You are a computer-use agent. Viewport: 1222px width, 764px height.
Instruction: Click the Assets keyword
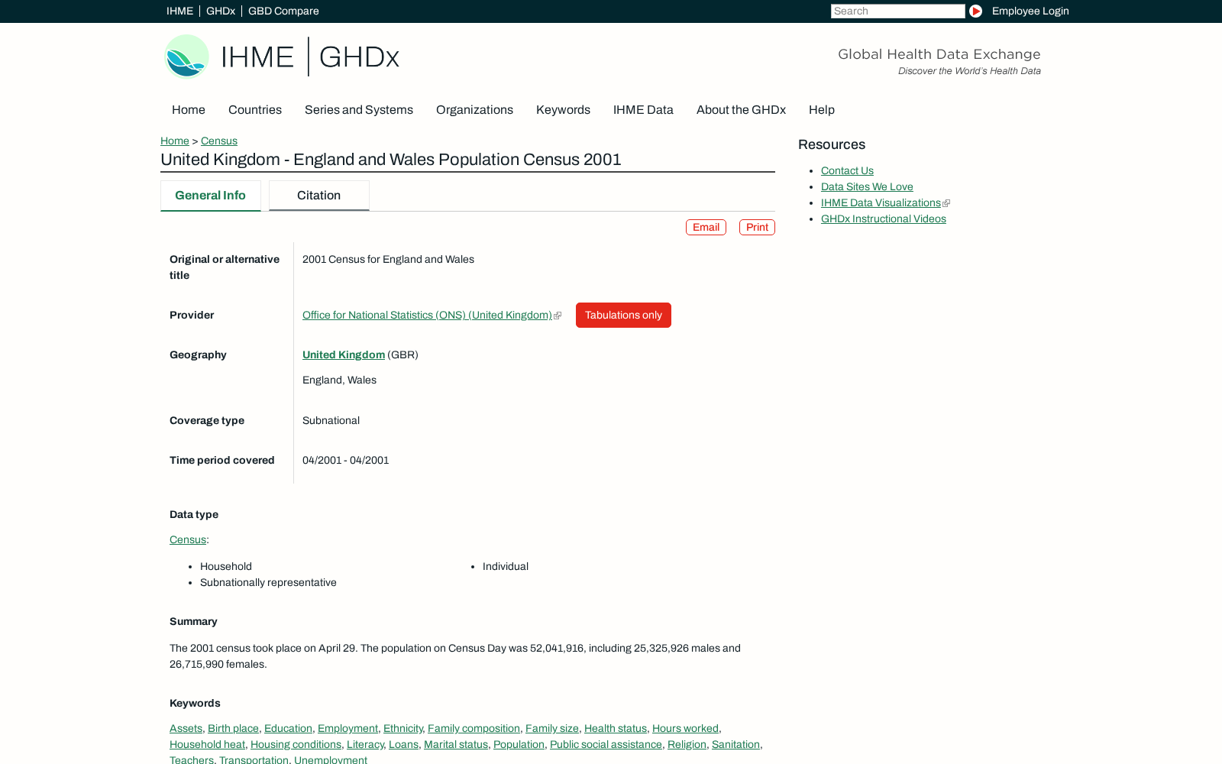[x=186, y=729]
